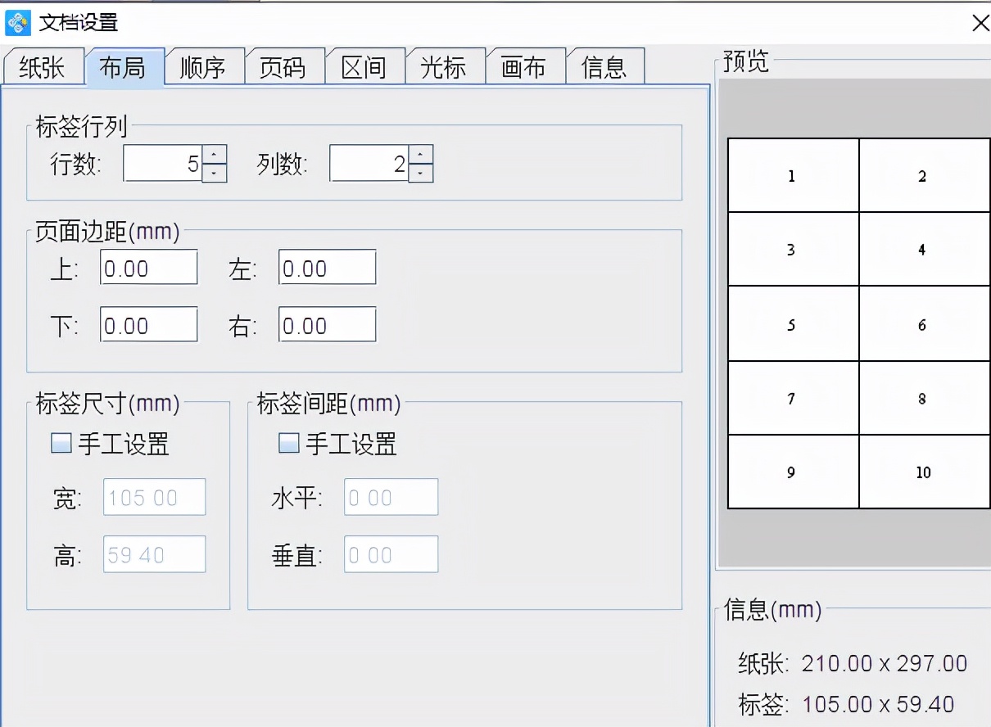Select the 光标 tab
991x727 pixels.
445,68
